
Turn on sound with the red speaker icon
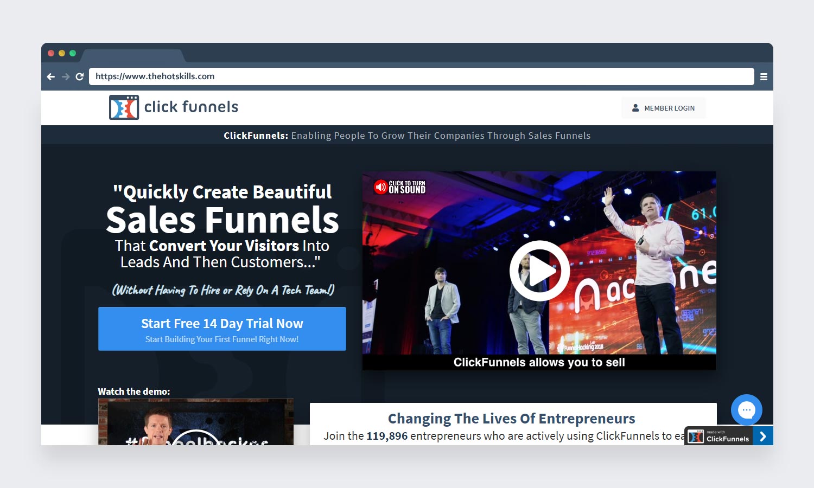tap(380, 187)
